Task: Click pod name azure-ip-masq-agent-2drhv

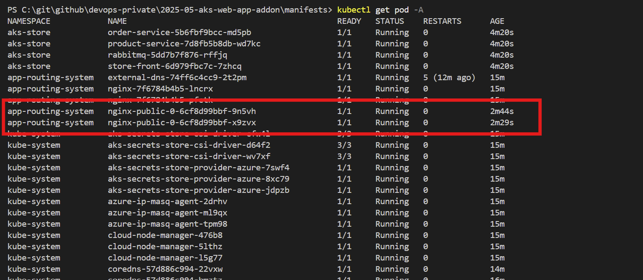Action: 168,202
